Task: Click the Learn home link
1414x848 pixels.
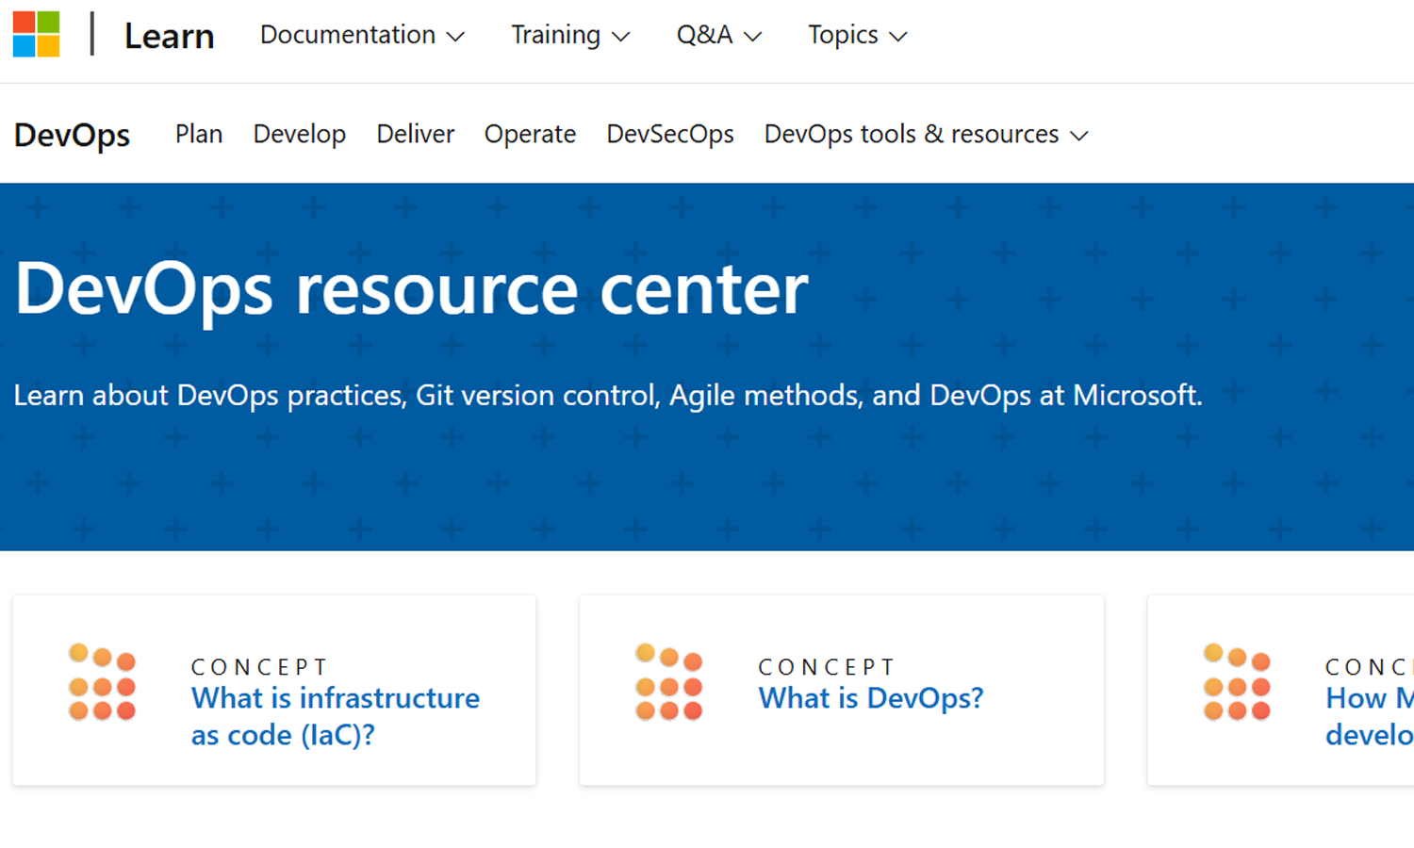Action: pyautogui.click(x=170, y=36)
